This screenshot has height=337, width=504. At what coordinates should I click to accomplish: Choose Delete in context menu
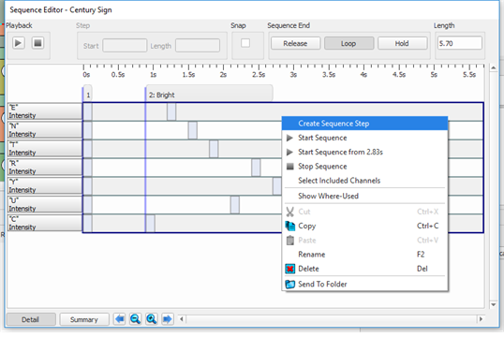[x=364, y=269]
